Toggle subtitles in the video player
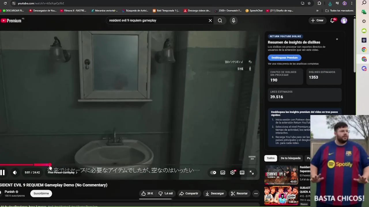369x207 pixels. (223, 172)
